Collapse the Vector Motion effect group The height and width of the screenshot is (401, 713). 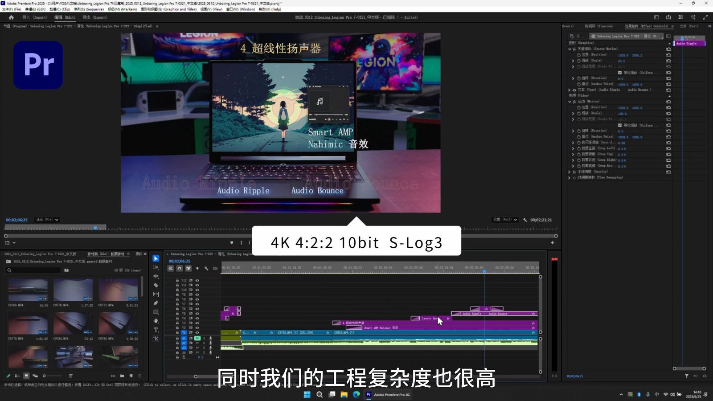click(x=570, y=49)
